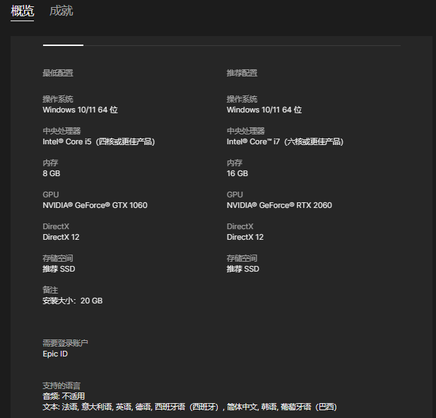Click the 需要登录账户 label
Screen dimensions: 436x418
coord(65,343)
